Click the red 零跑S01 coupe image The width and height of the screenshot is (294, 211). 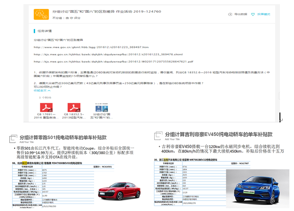(119, 191)
